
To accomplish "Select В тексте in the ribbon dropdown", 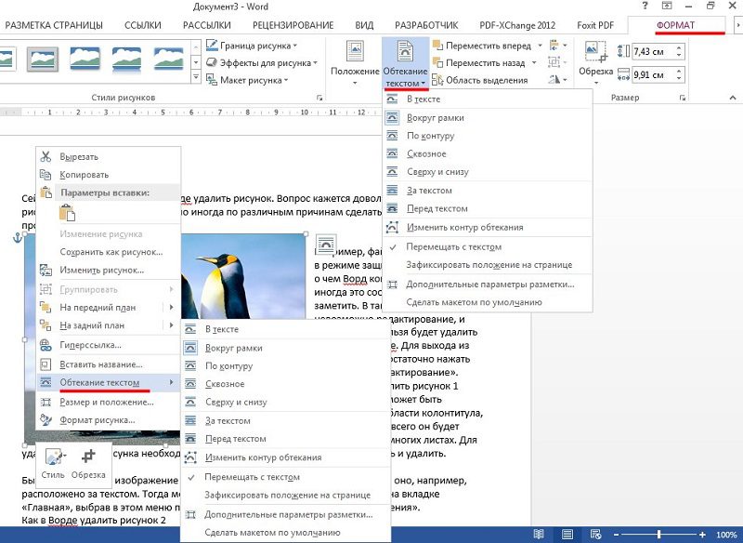I will point(488,99).
